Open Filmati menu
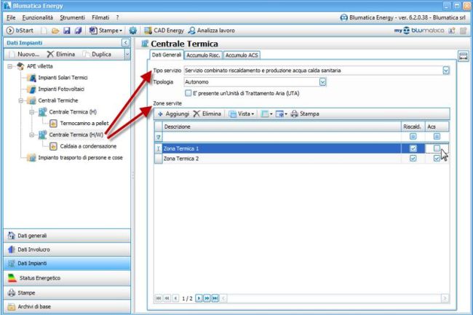473x315 pixels. click(100, 17)
